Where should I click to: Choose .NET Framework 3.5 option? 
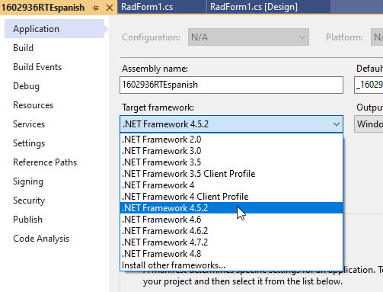click(x=231, y=162)
